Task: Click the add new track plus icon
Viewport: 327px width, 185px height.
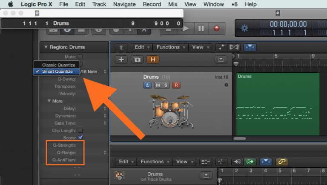Action: tap(121, 60)
